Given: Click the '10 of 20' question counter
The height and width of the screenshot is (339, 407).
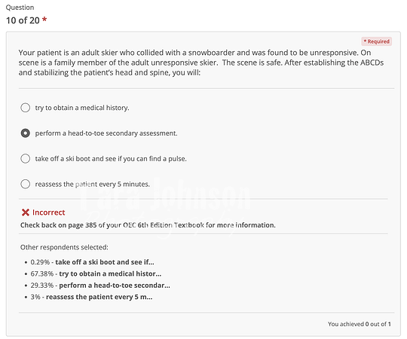Looking at the screenshot, I should pyautogui.click(x=23, y=20).
